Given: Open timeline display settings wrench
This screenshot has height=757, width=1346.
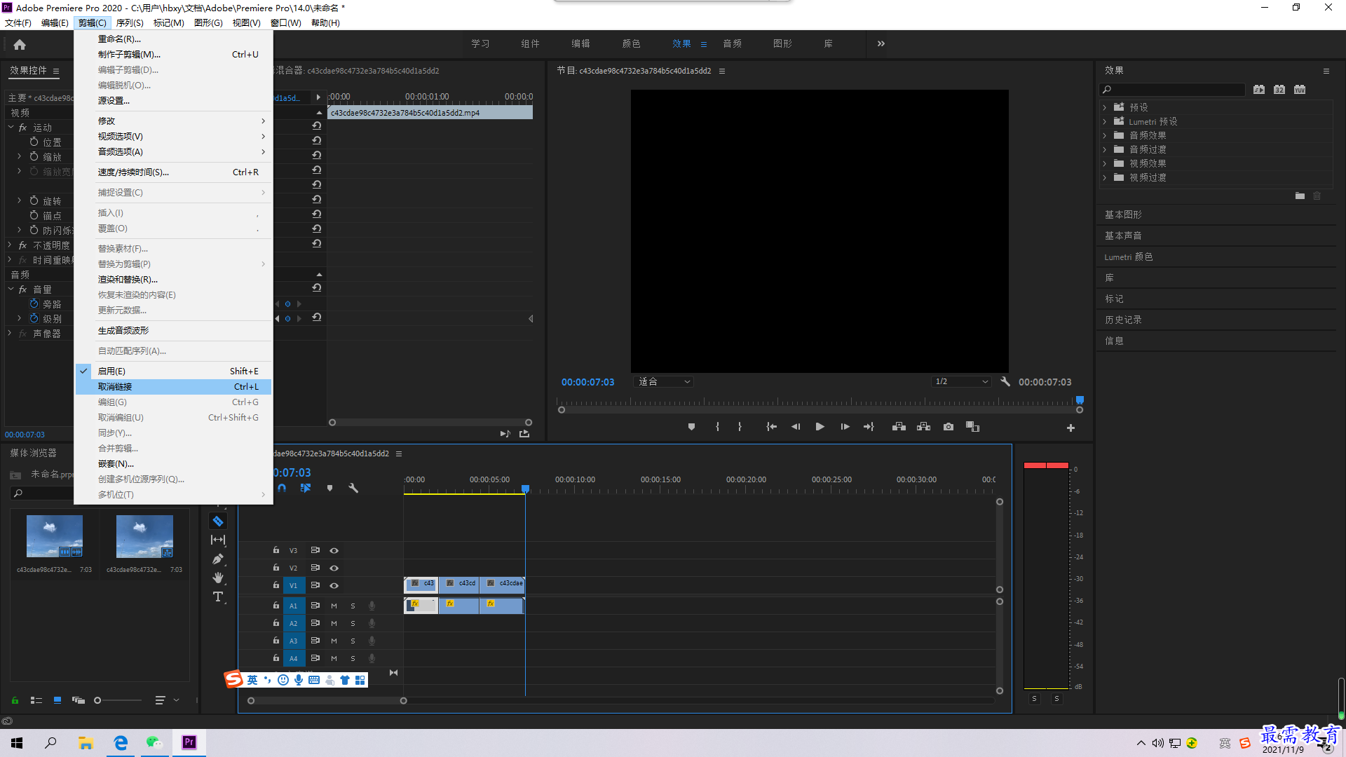Looking at the screenshot, I should [x=353, y=488].
